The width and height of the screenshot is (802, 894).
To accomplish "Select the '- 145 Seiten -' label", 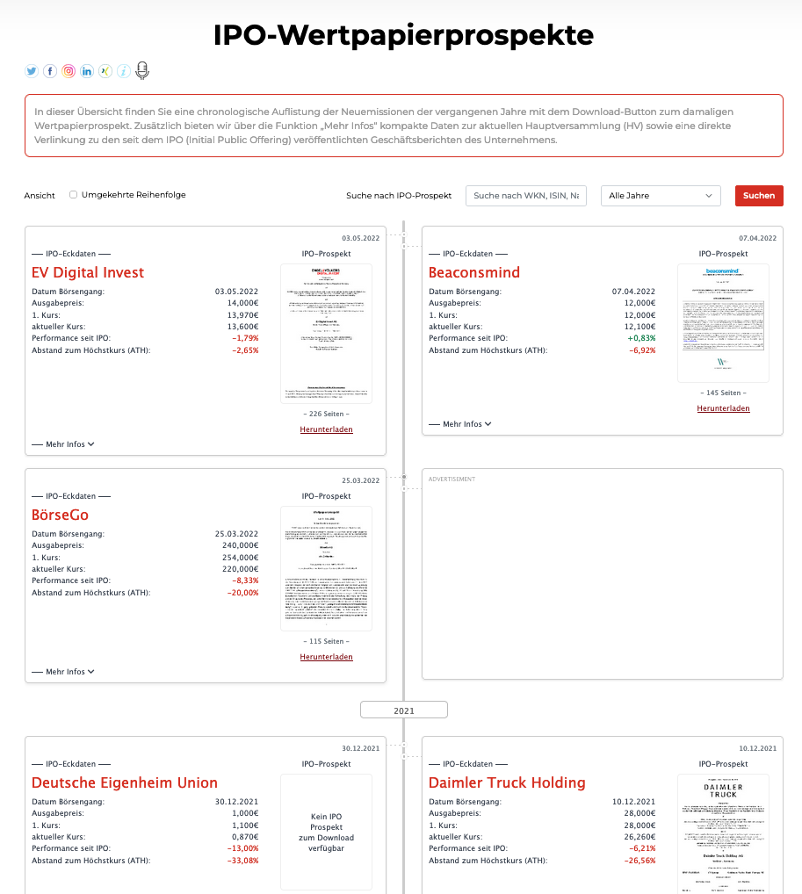I will 723,393.
